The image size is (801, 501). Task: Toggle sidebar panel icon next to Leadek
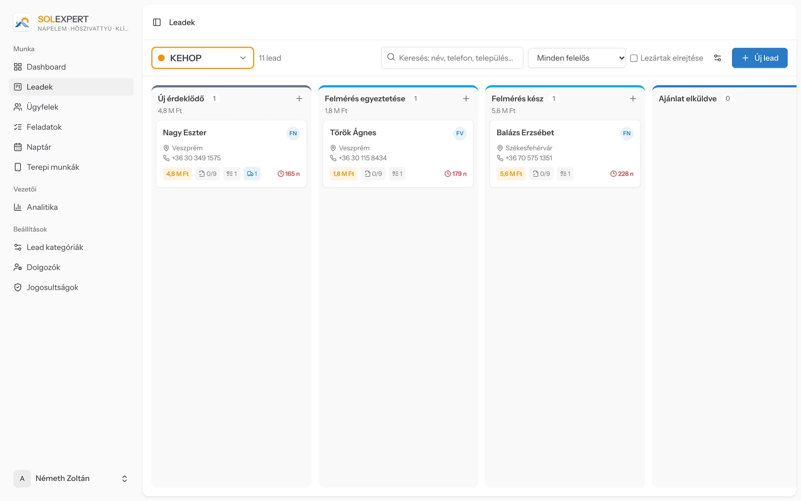click(157, 23)
